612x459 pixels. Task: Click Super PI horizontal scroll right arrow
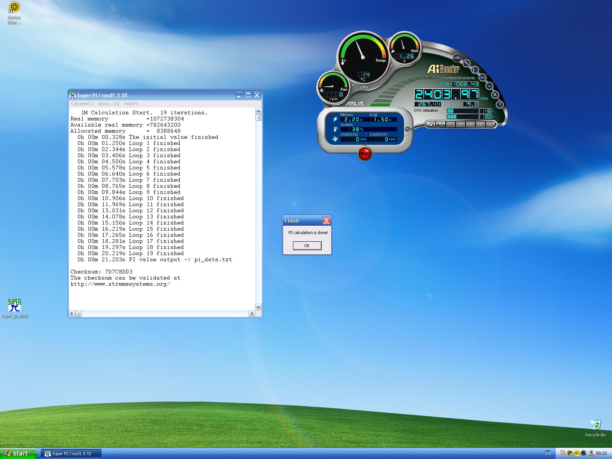click(x=252, y=314)
